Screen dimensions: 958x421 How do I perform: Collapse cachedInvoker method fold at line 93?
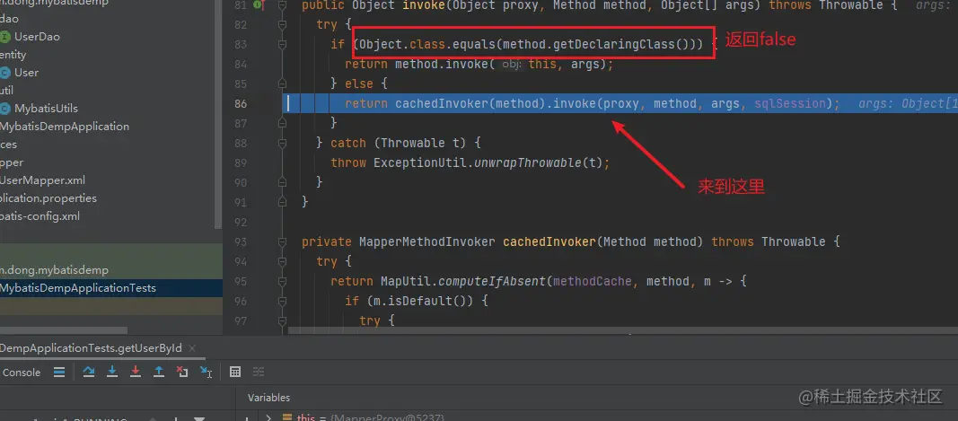282,241
